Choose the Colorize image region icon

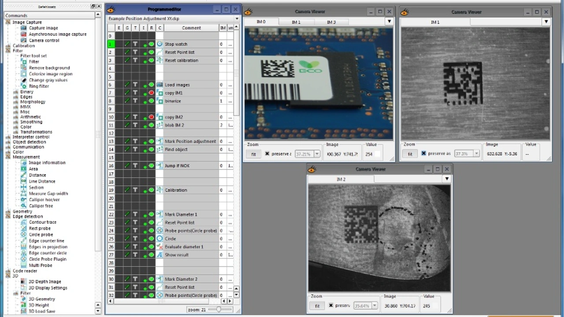24,74
